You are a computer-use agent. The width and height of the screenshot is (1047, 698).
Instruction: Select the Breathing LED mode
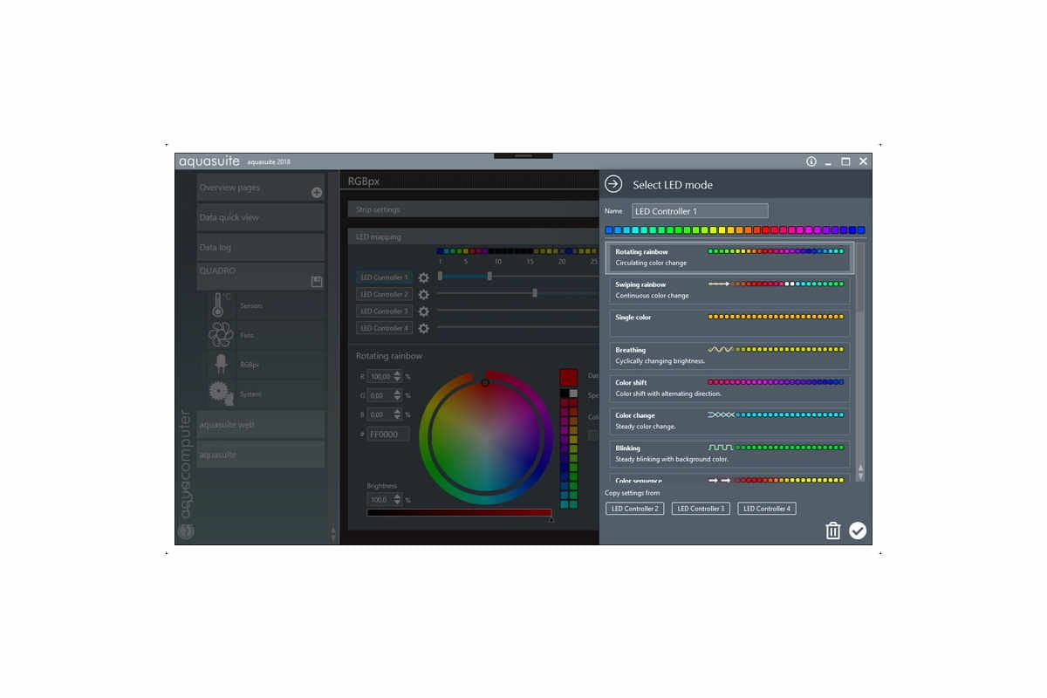728,355
